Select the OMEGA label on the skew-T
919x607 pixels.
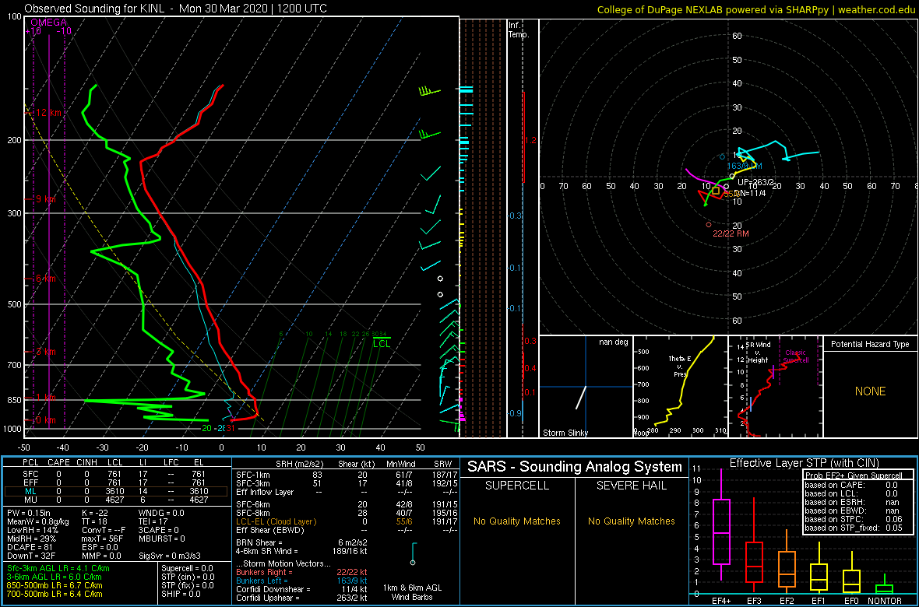[x=48, y=23]
